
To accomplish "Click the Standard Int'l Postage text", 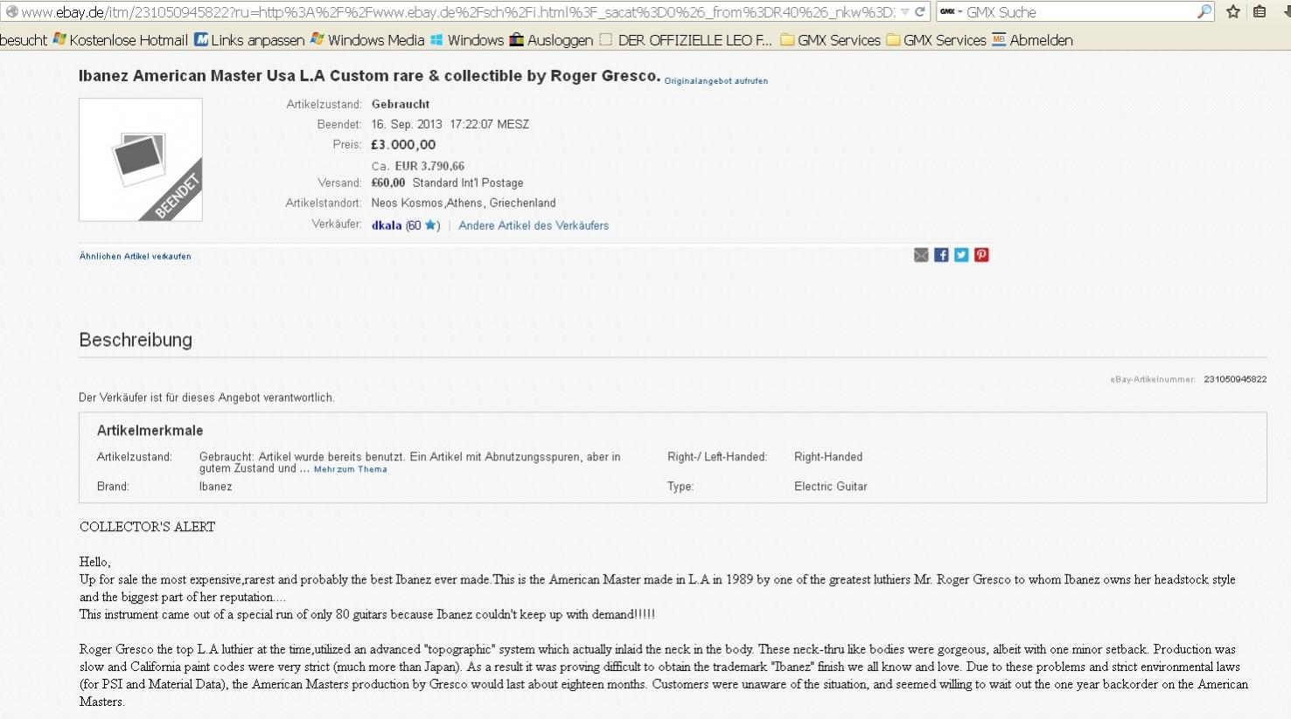I will [468, 183].
